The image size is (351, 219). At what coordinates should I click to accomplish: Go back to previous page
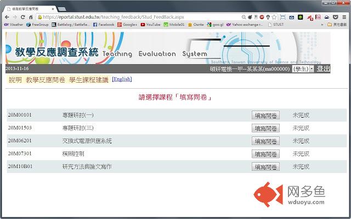tap(7, 17)
